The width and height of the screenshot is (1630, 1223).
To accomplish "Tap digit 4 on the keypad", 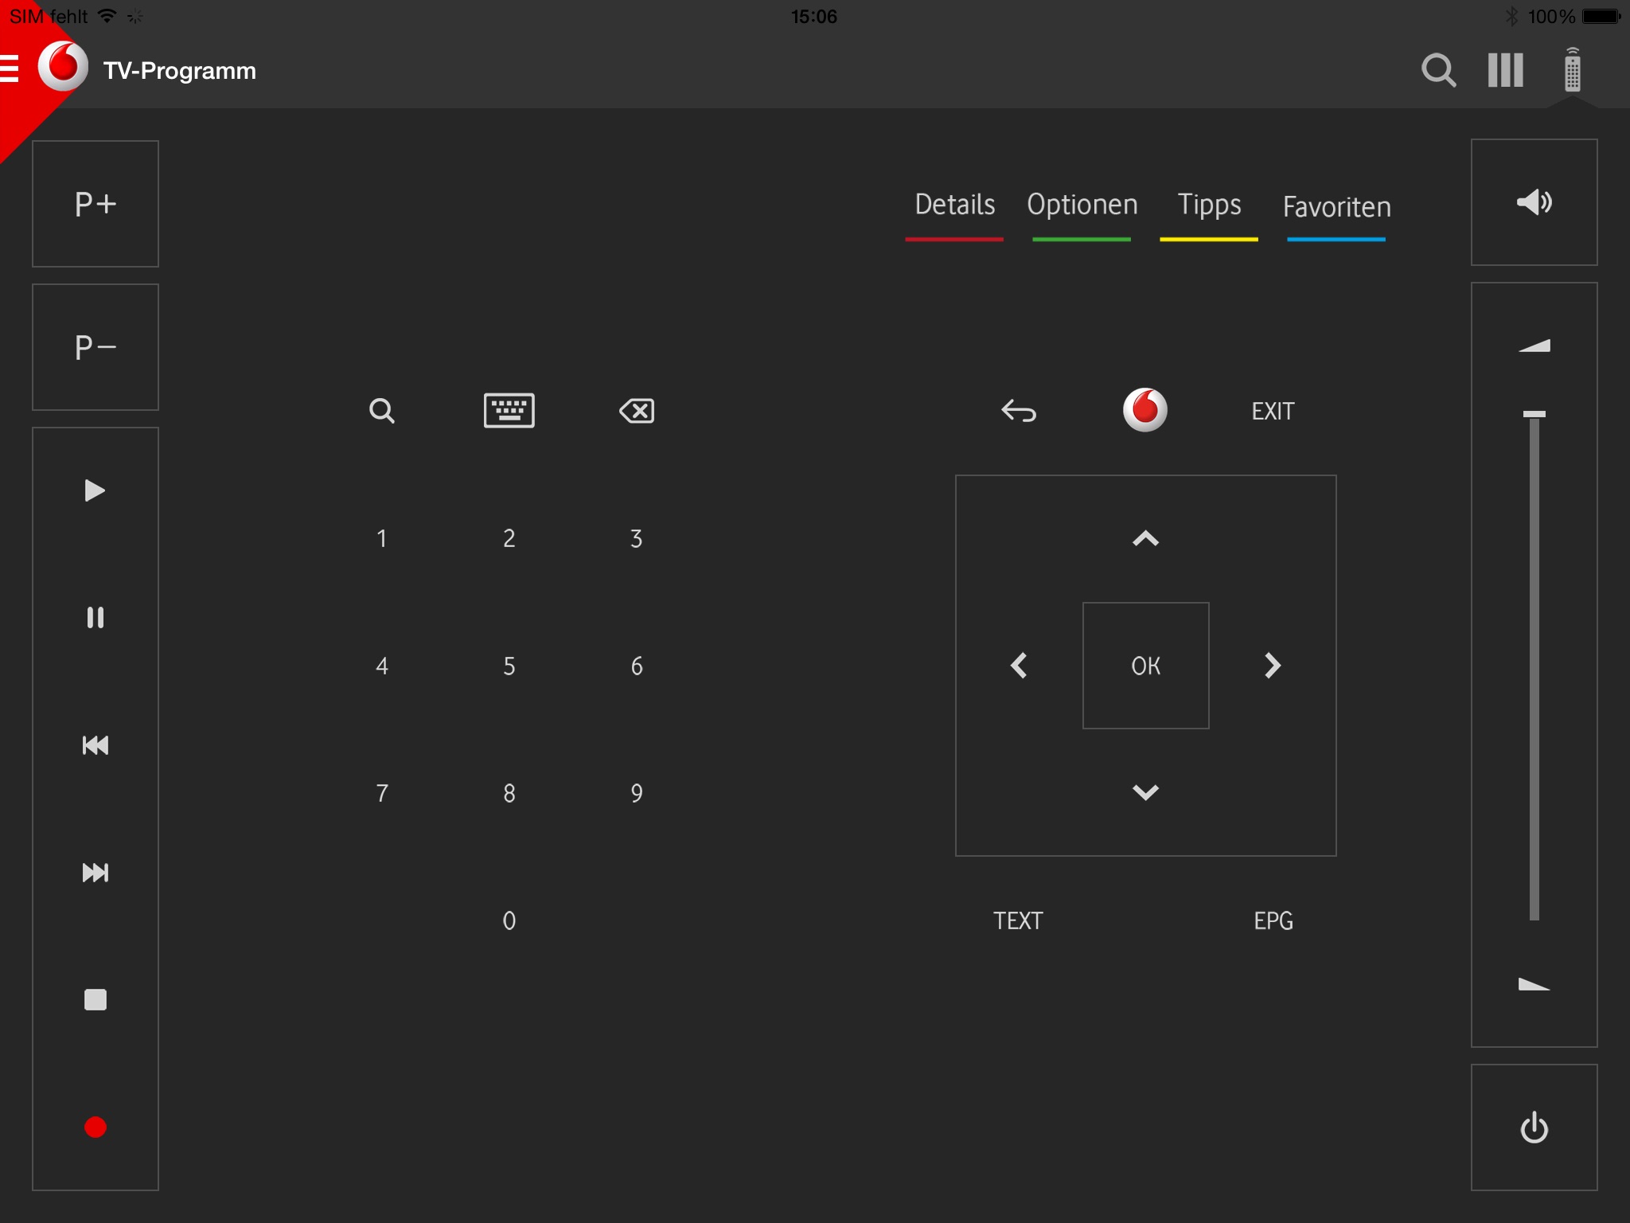I will click(382, 666).
